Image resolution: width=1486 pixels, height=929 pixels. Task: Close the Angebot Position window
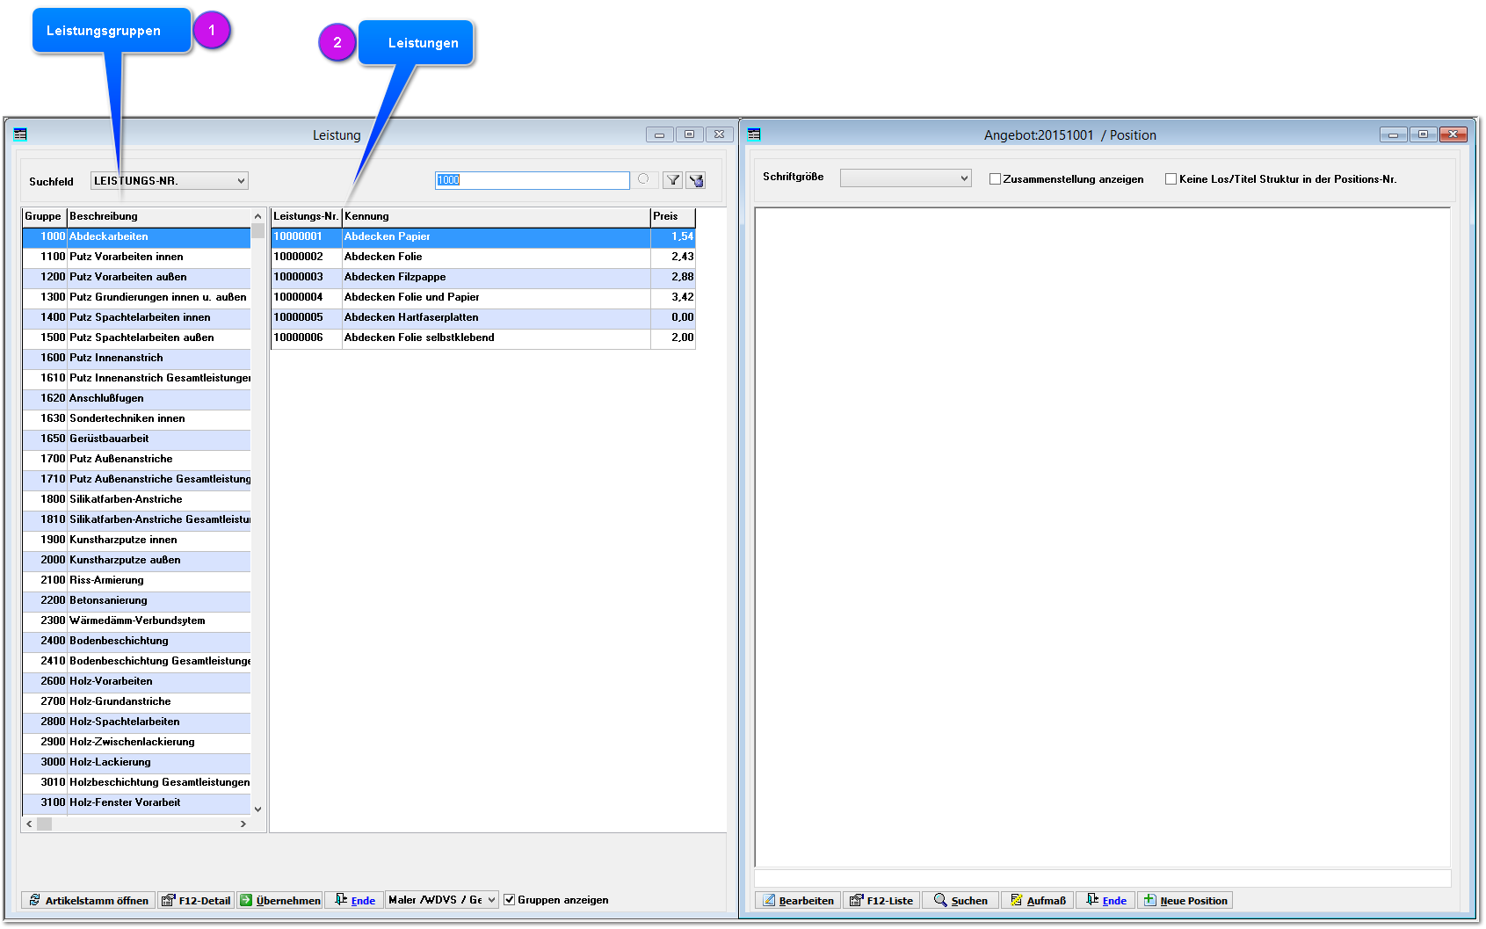point(1453,134)
